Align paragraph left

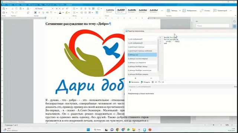[81, 9]
